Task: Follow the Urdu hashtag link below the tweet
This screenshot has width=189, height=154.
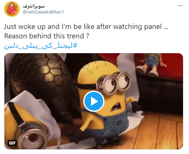Action: [41, 46]
